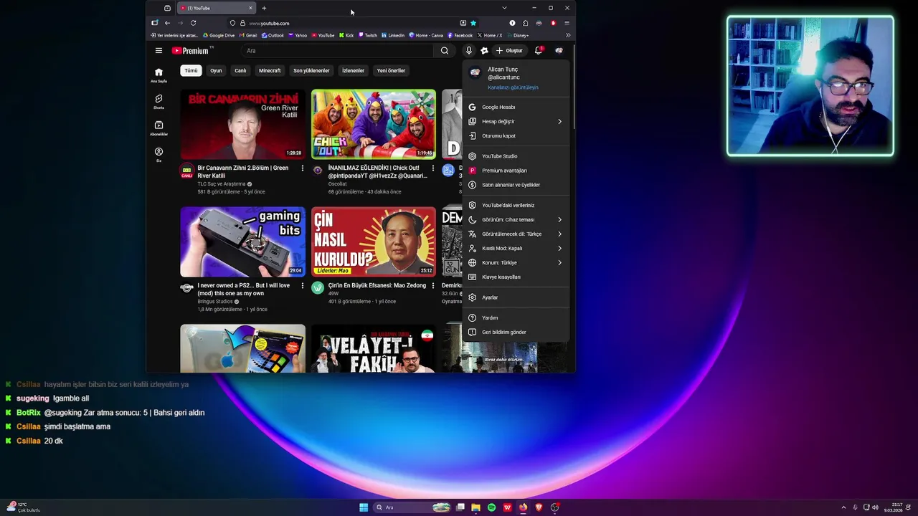
Task: Reload the page in Firefox
Action: (x=193, y=23)
